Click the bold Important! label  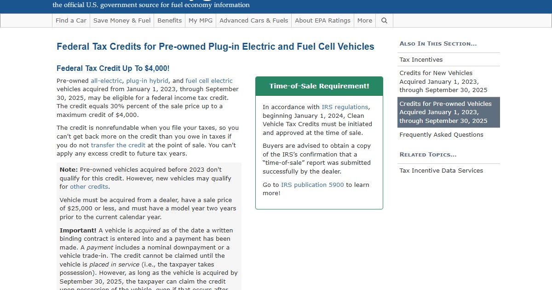point(78,230)
